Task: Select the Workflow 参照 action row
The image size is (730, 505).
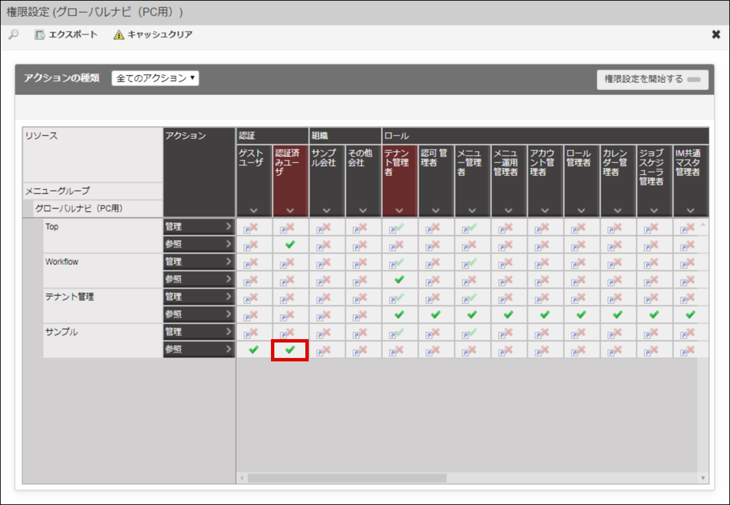Action: [199, 279]
